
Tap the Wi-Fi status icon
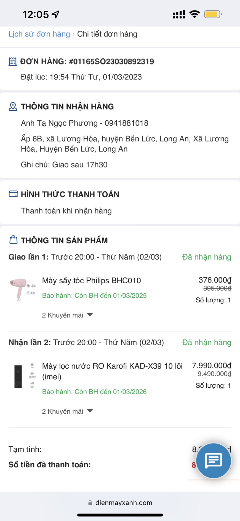195,14
